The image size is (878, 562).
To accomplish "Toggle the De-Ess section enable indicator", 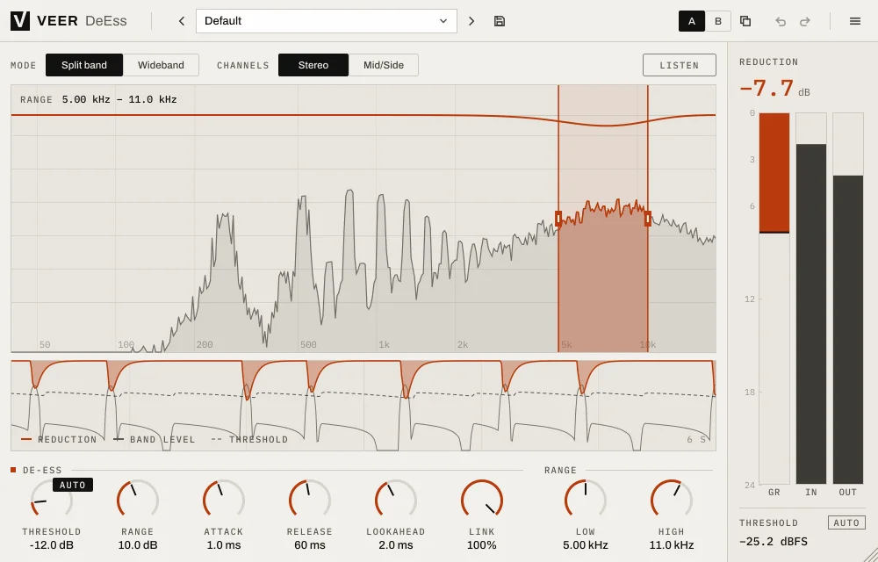I will coord(13,470).
